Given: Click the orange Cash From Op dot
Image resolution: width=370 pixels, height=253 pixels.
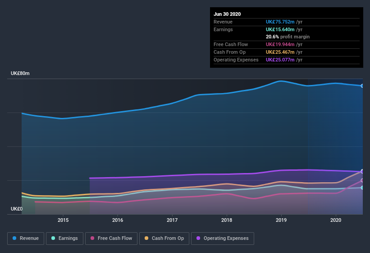Looking at the screenshot, I should tap(147, 238).
